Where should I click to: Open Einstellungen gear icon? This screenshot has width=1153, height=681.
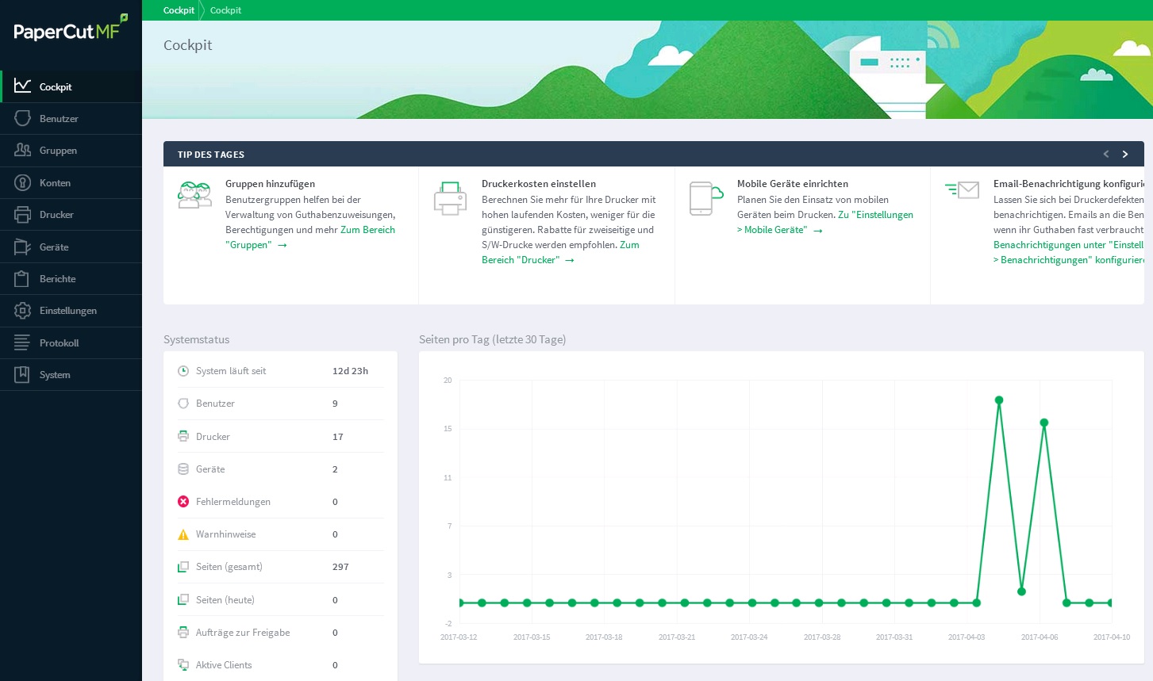pyautogui.click(x=22, y=311)
